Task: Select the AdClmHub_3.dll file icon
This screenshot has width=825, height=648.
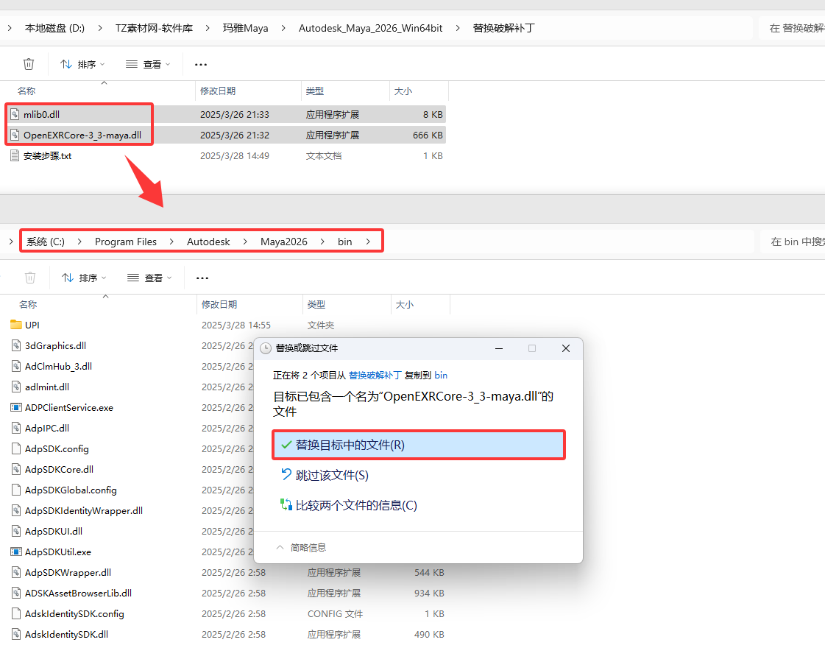Action: (16, 366)
